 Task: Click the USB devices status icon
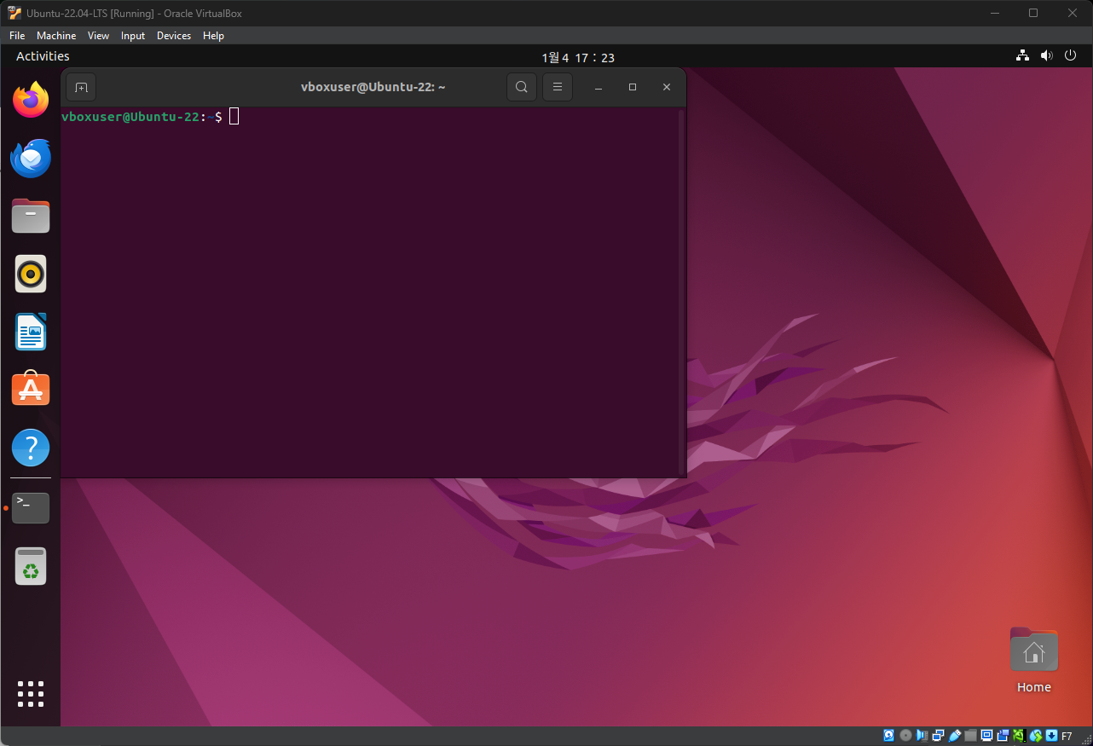[955, 735]
